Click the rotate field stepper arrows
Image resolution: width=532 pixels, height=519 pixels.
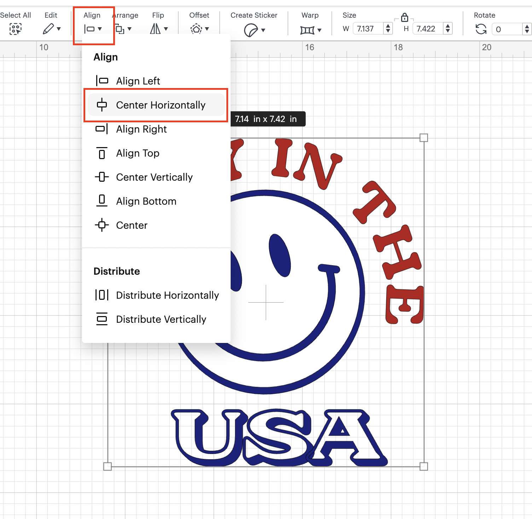click(x=527, y=29)
